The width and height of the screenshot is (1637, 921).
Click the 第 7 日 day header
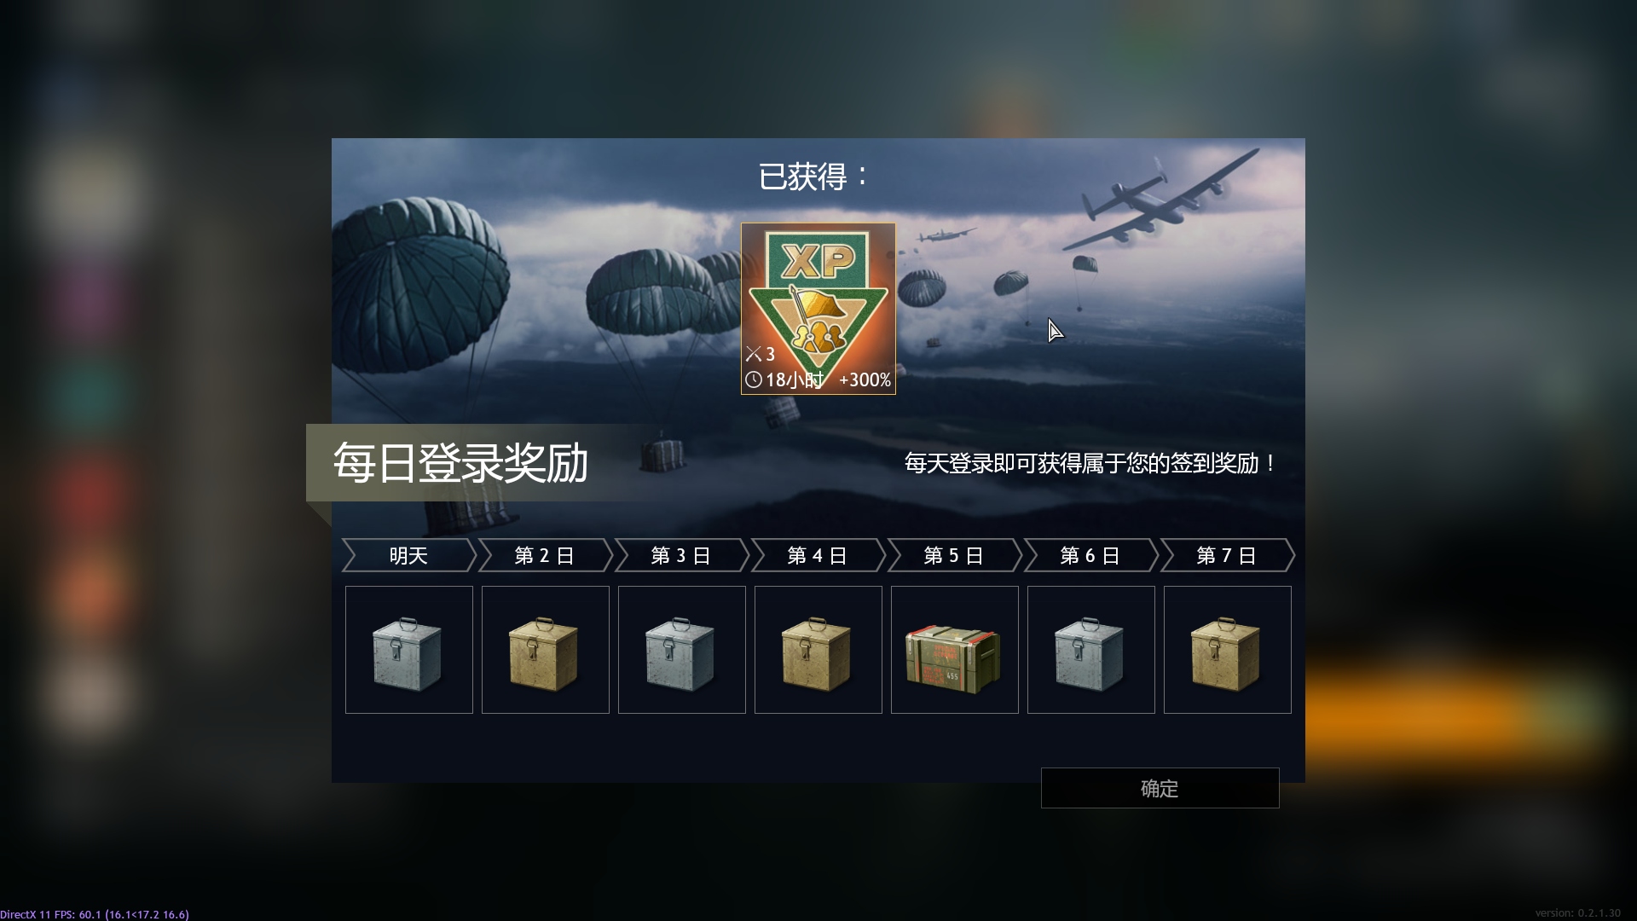click(x=1227, y=555)
